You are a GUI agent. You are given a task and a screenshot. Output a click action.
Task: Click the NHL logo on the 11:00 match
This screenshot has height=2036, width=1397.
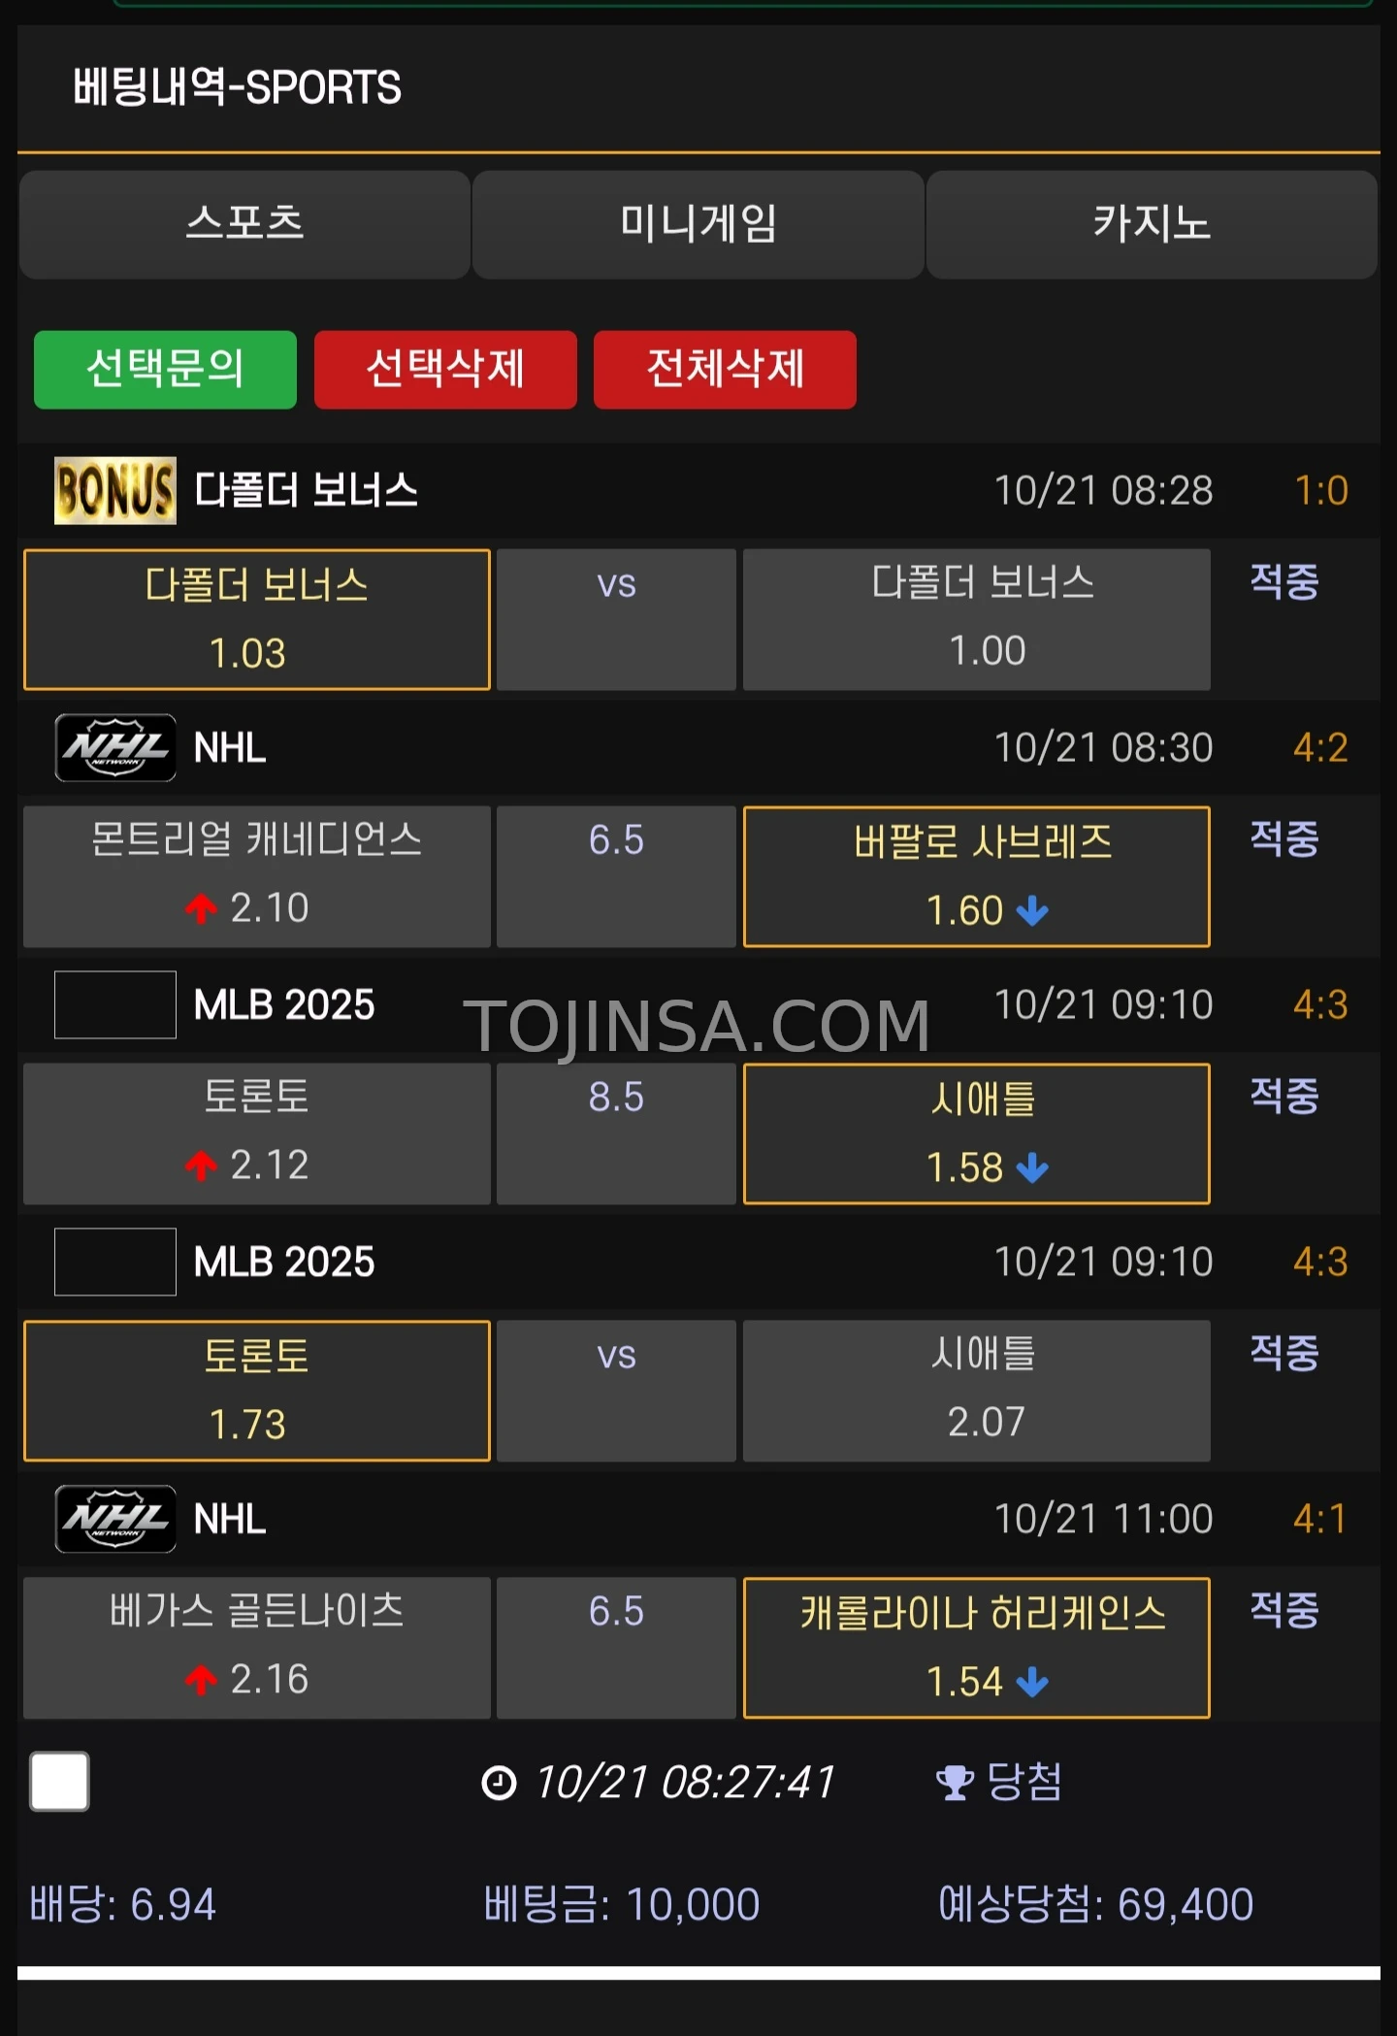[x=114, y=1519]
